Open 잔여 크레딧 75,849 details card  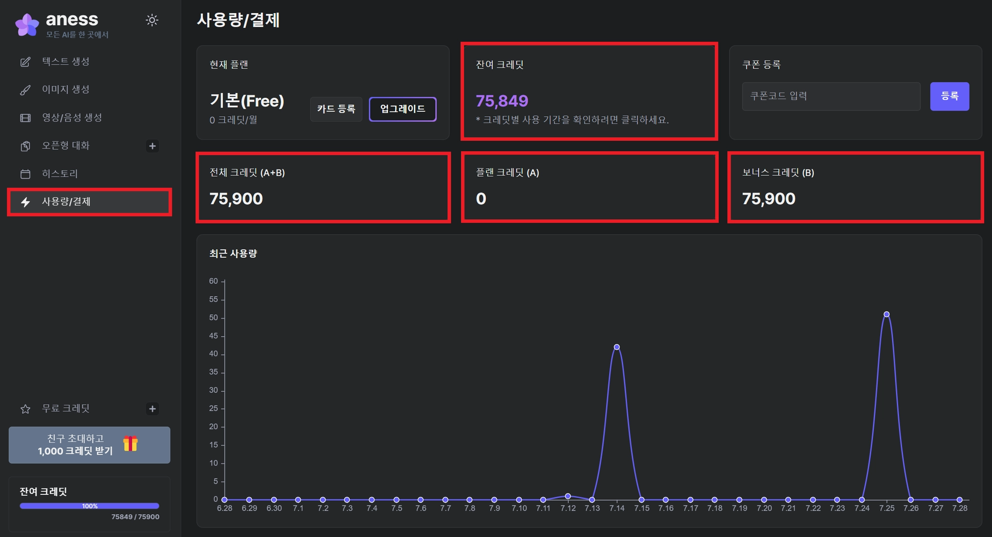589,92
